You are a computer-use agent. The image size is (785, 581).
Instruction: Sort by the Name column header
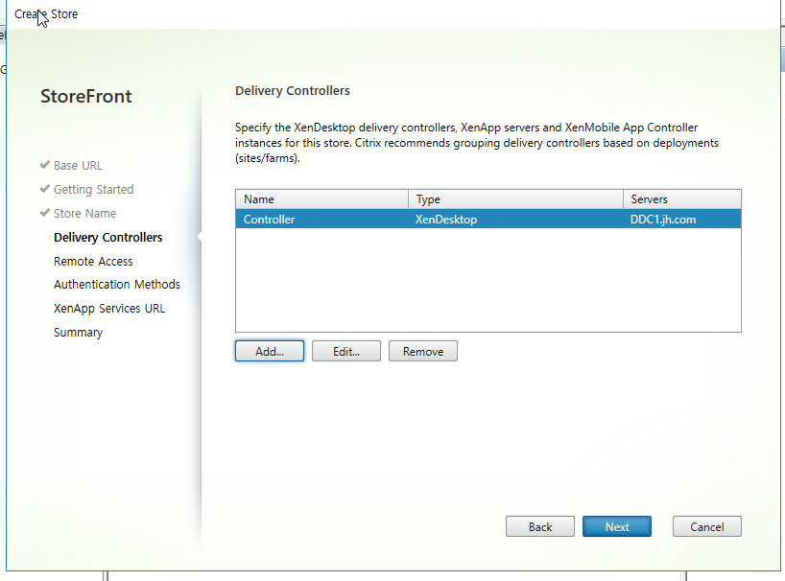(x=321, y=199)
